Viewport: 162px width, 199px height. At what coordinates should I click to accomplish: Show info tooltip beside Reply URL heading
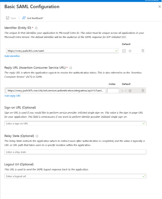click(71, 68)
